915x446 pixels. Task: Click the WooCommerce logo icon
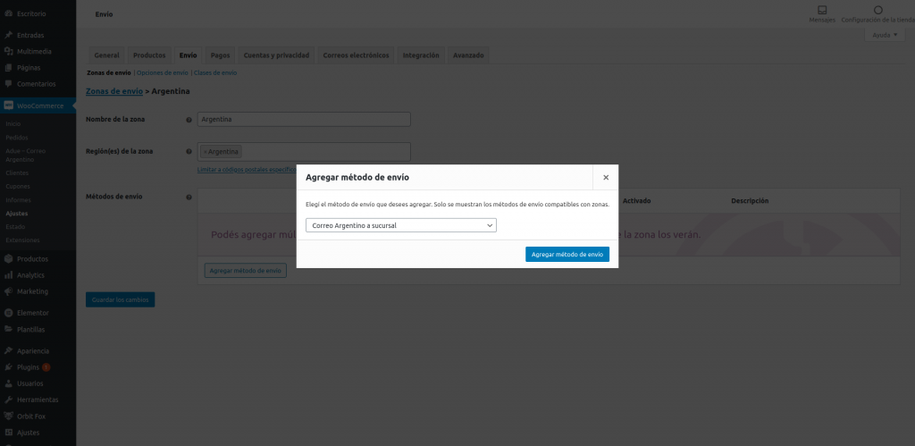(8, 105)
